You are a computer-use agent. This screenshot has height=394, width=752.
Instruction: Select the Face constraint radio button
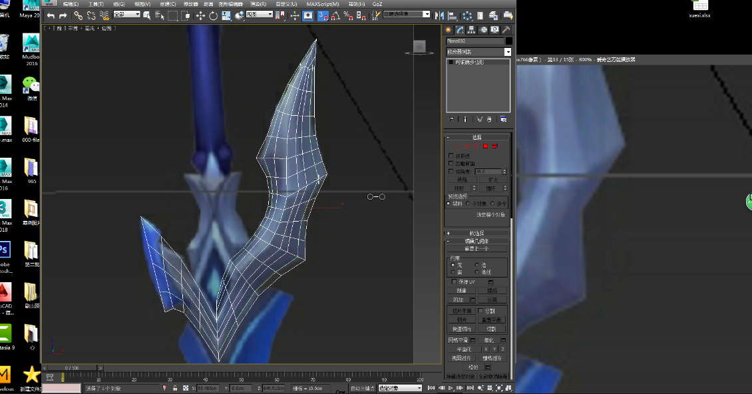pyautogui.click(x=453, y=272)
